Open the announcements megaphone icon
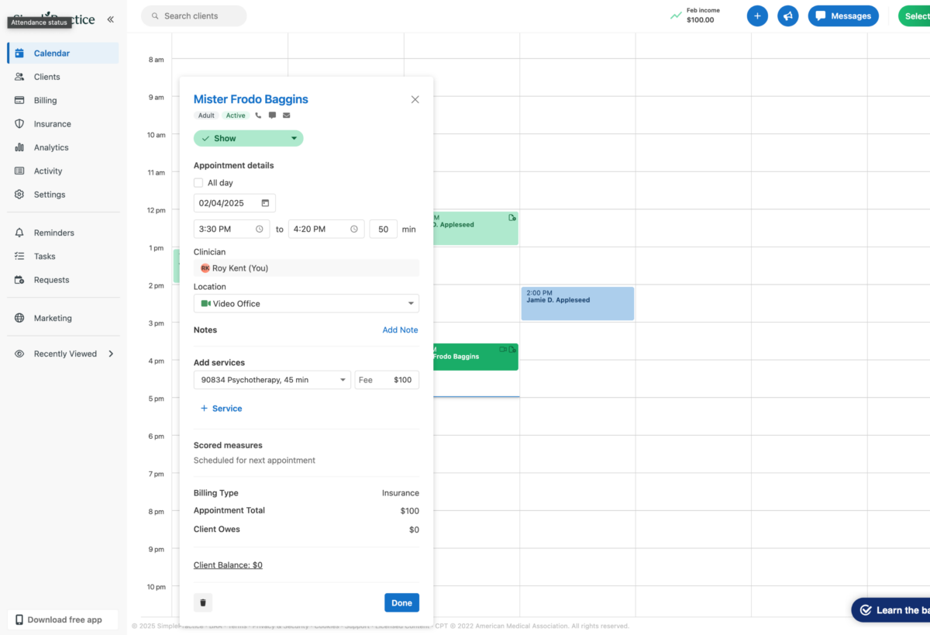Image resolution: width=930 pixels, height=635 pixels. (x=787, y=16)
